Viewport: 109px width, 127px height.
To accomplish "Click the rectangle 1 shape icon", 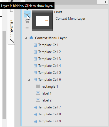I will point(38,87).
